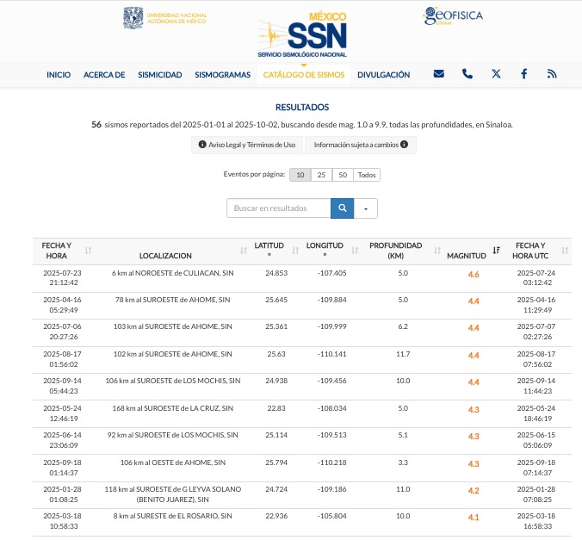Select magnitude 4.4 on 2025-07-06 row
Viewport: 582px width, 540px height.
[474, 328]
